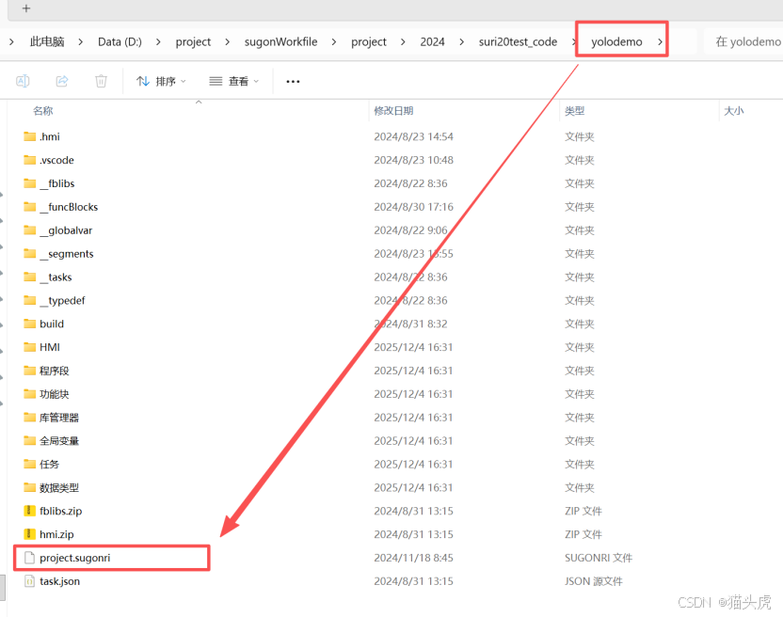
Task: Select the _typedef folder icon
Action: pos(30,300)
